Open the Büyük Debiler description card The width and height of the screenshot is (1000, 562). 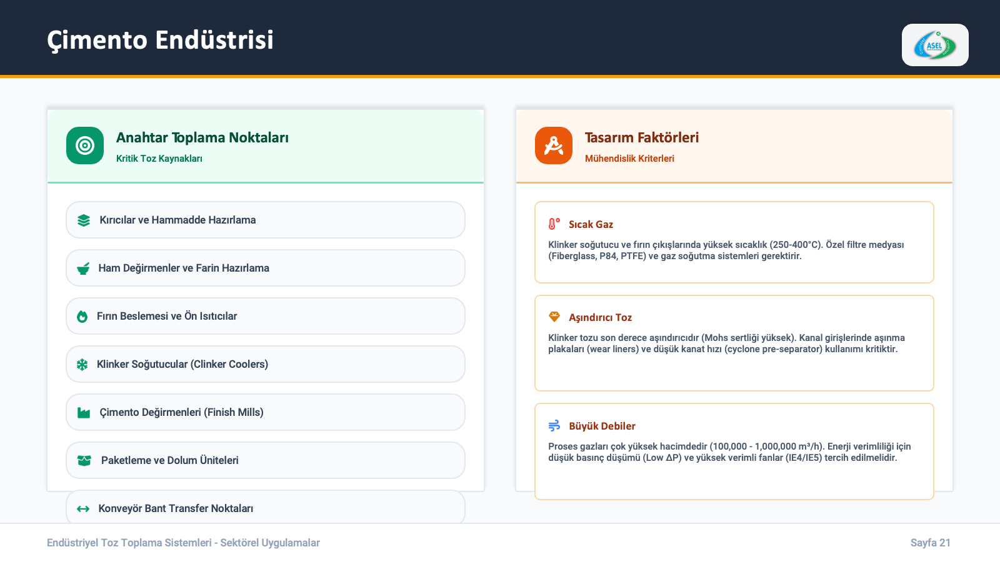734,451
